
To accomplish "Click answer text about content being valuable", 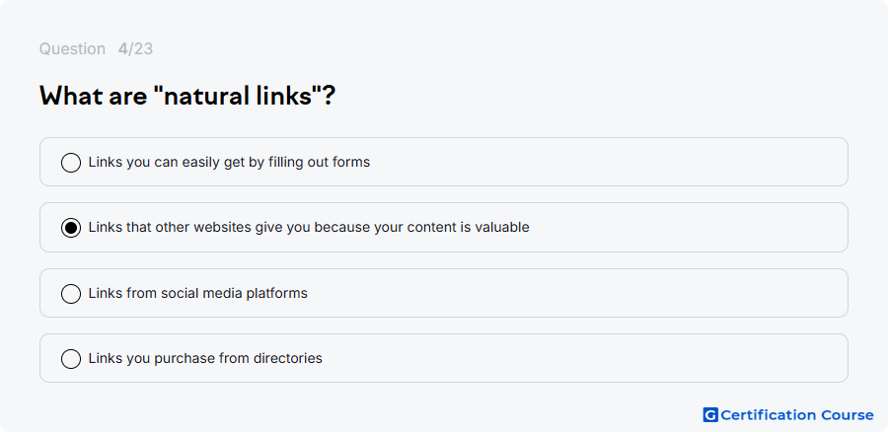I will pyautogui.click(x=309, y=228).
